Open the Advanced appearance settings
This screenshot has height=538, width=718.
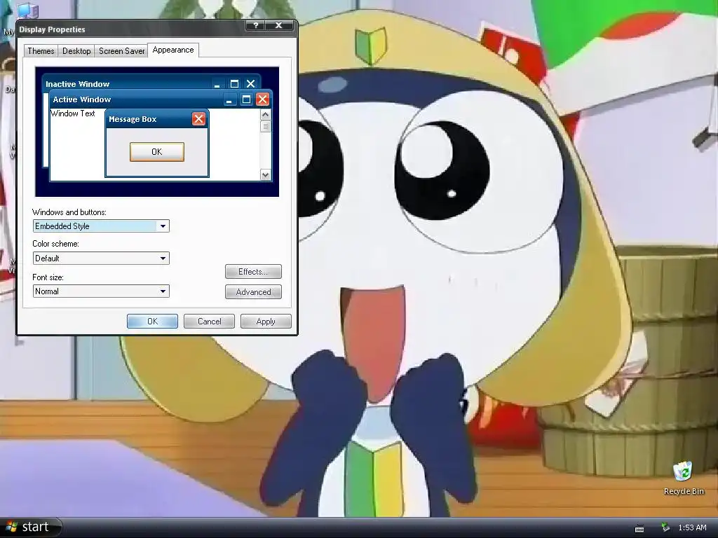253,292
